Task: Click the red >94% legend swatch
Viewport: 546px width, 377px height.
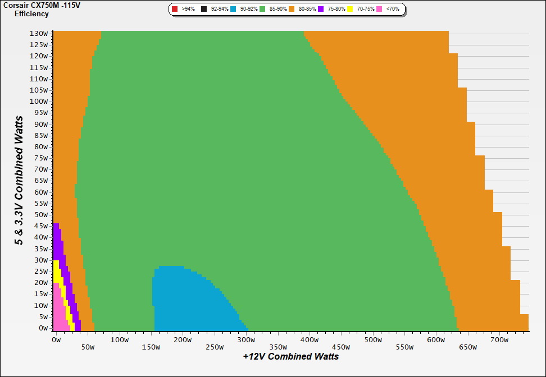Action: 175,10
